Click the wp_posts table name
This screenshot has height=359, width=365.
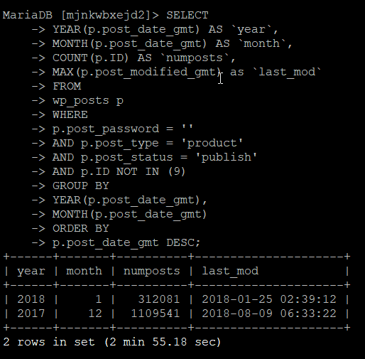point(81,101)
